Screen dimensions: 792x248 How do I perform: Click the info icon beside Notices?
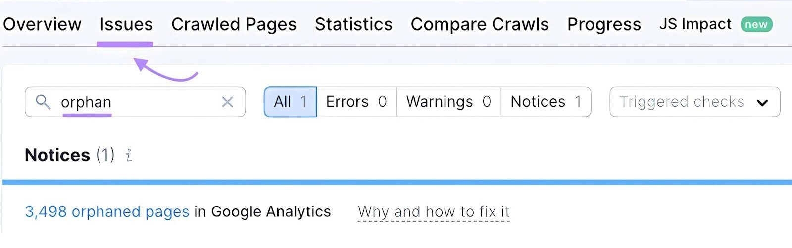129,155
